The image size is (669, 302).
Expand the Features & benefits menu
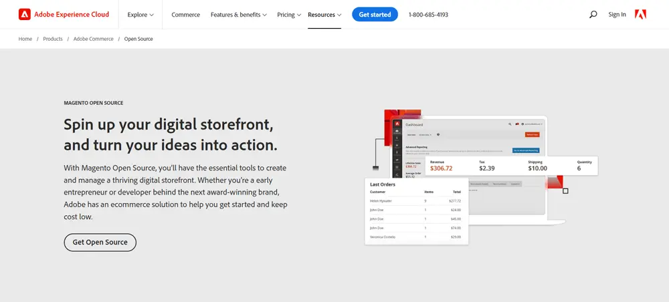click(x=239, y=15)
